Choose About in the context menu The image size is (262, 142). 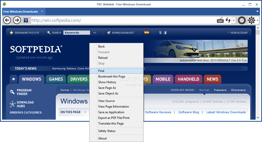[x=116, y=138]
